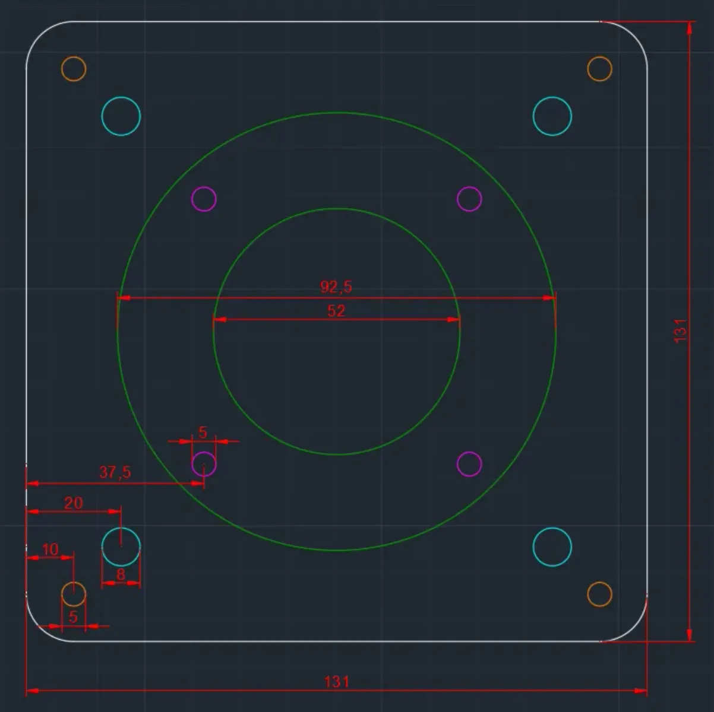Select the bottom-right magenta hole
Screen dimensions: 714x712
click(469, 464)
